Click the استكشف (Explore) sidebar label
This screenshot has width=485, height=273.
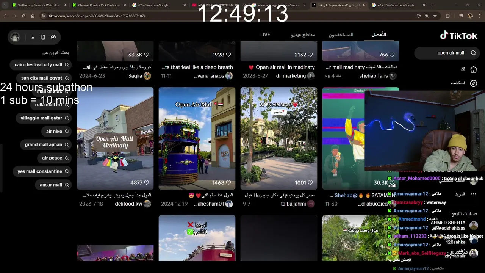coord(458,83)
